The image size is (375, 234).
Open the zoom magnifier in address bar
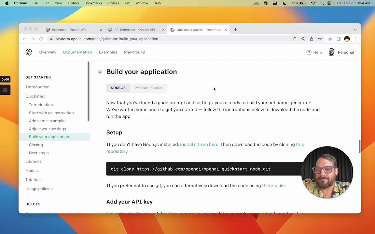[303, 39]
